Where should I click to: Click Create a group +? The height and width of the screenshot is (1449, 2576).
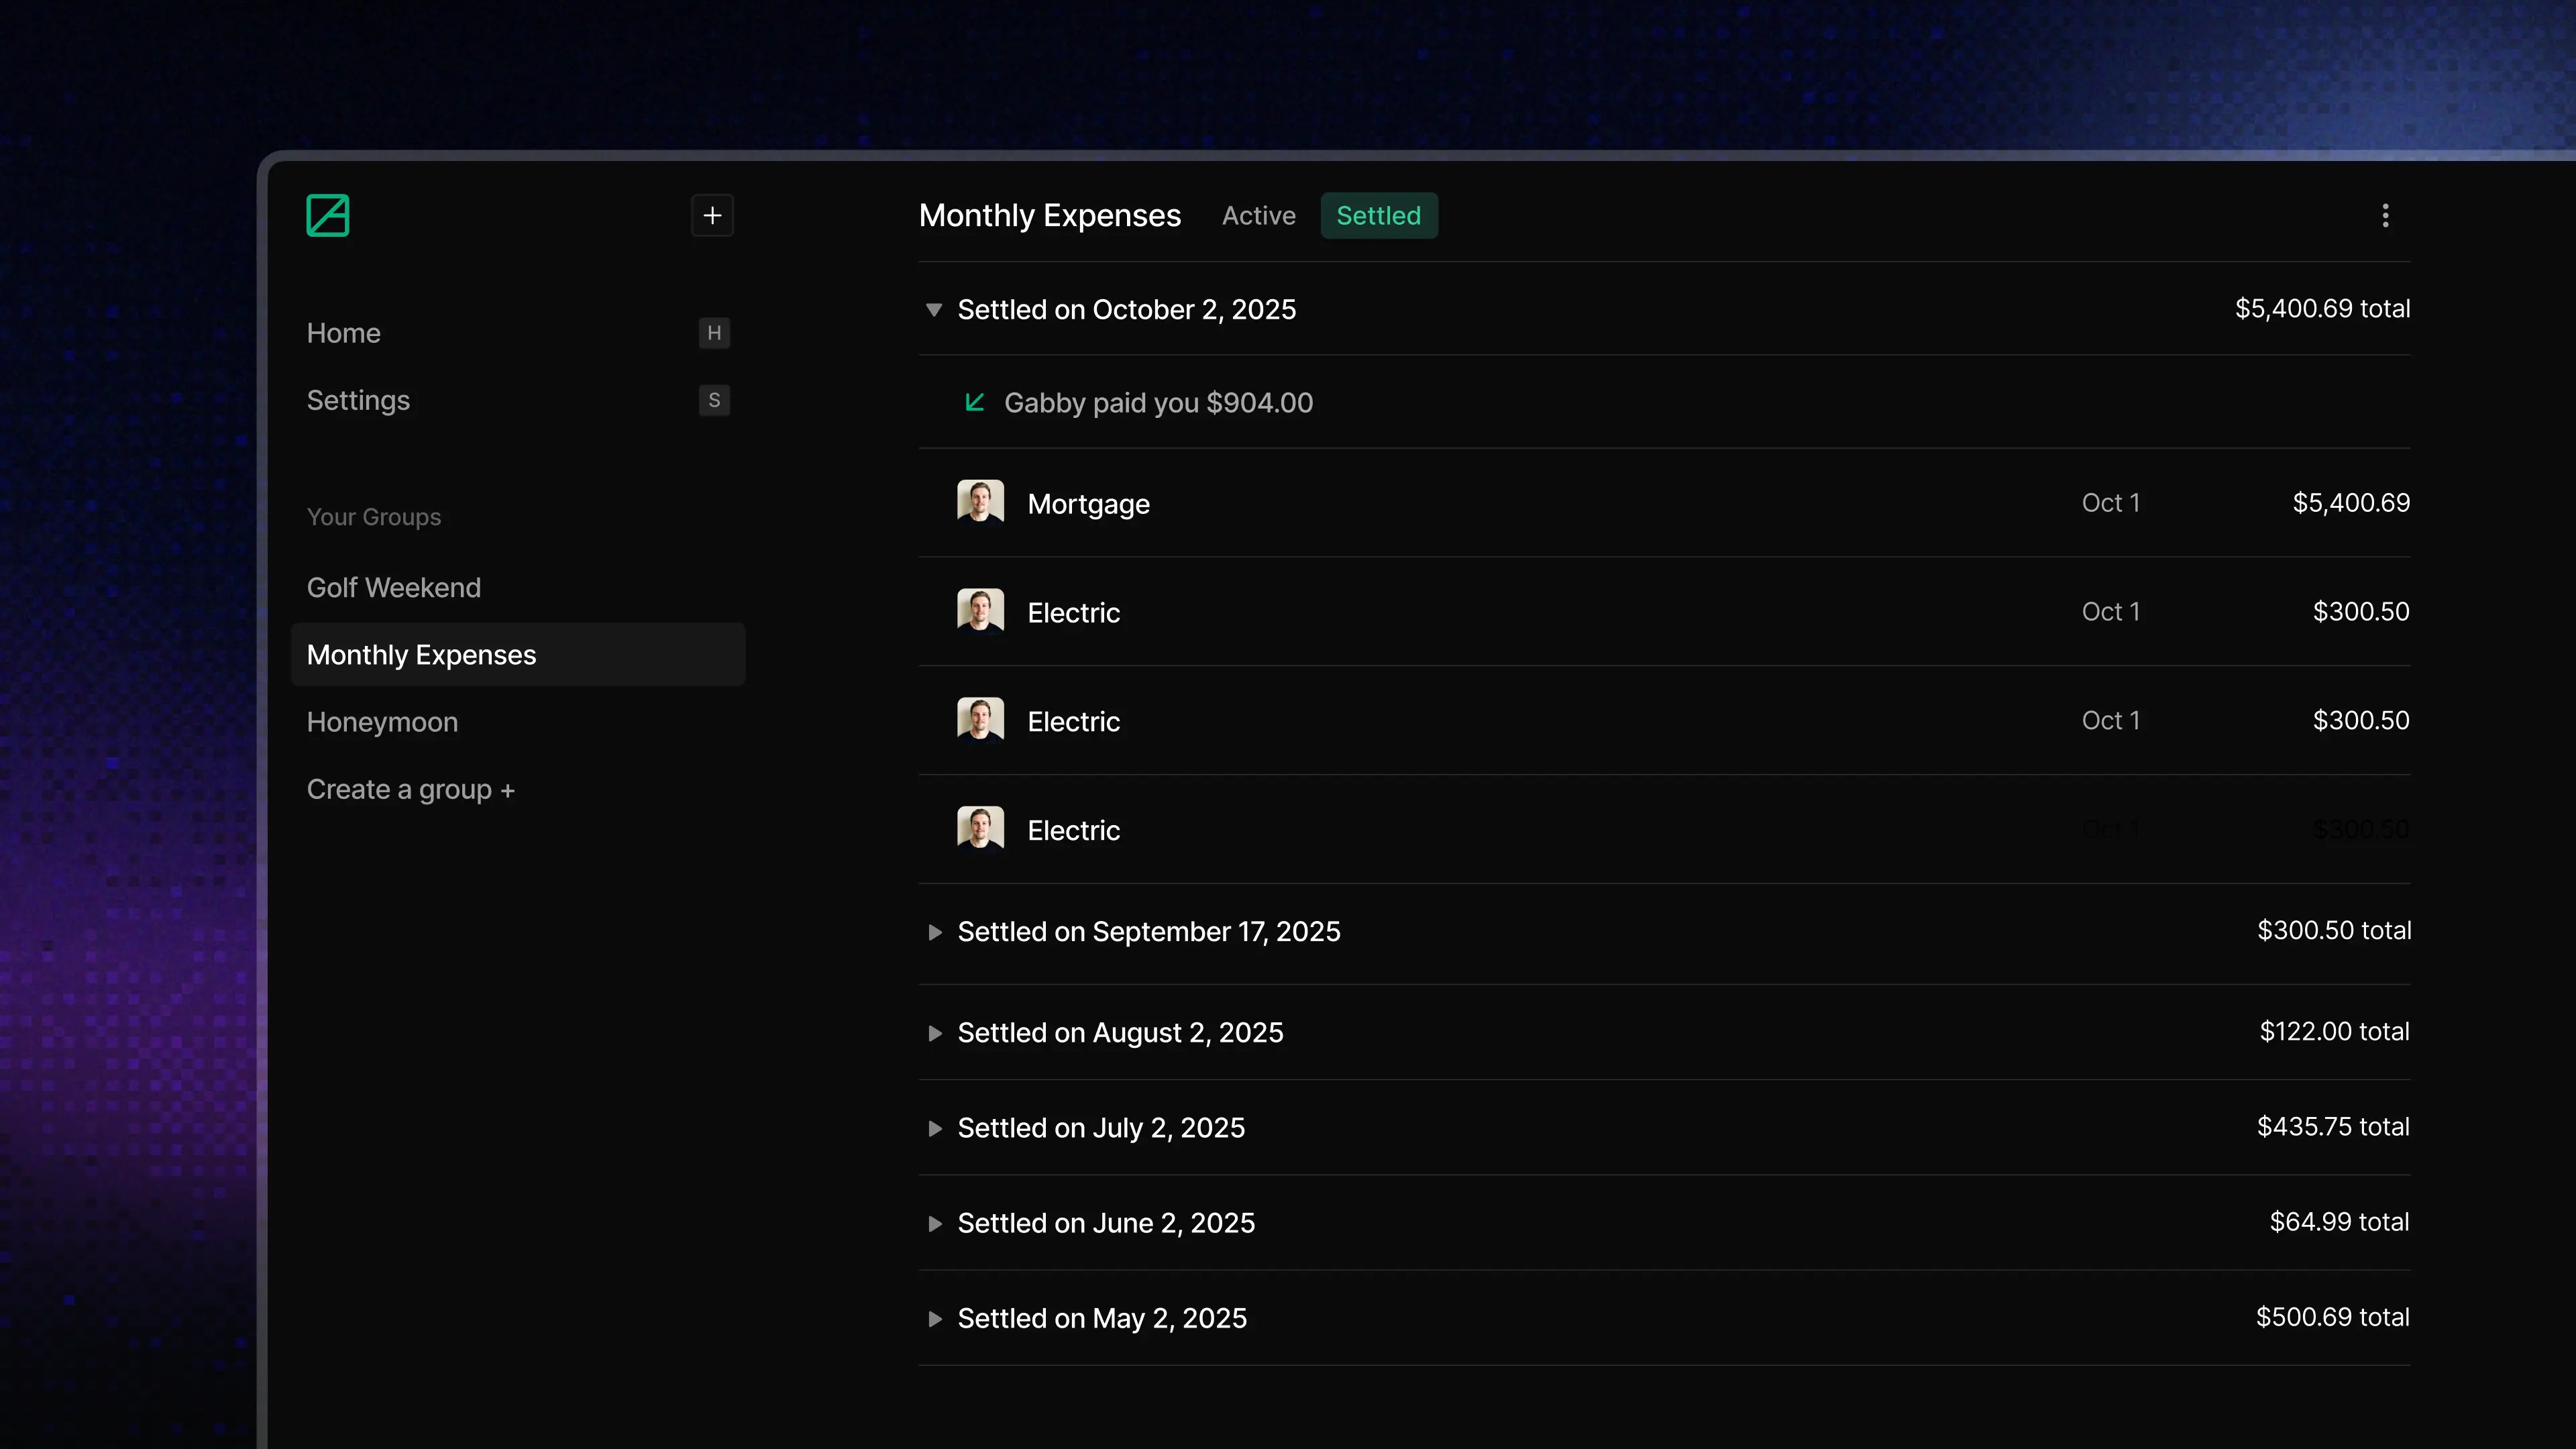(410, 789)
